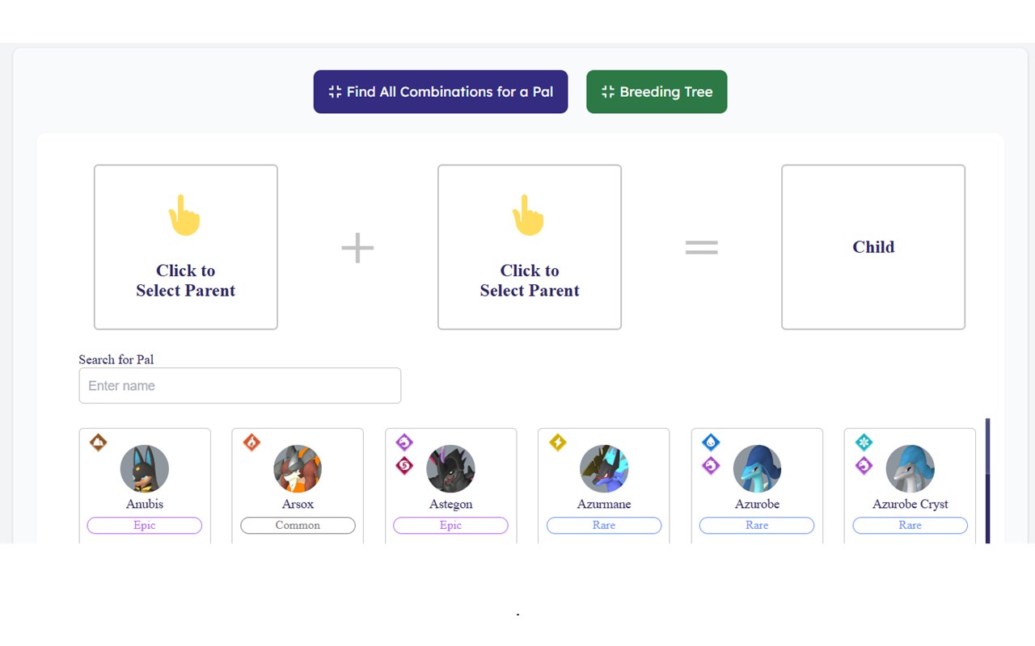
Task: Select the Arsox portrait
Action: pos(298,469)
